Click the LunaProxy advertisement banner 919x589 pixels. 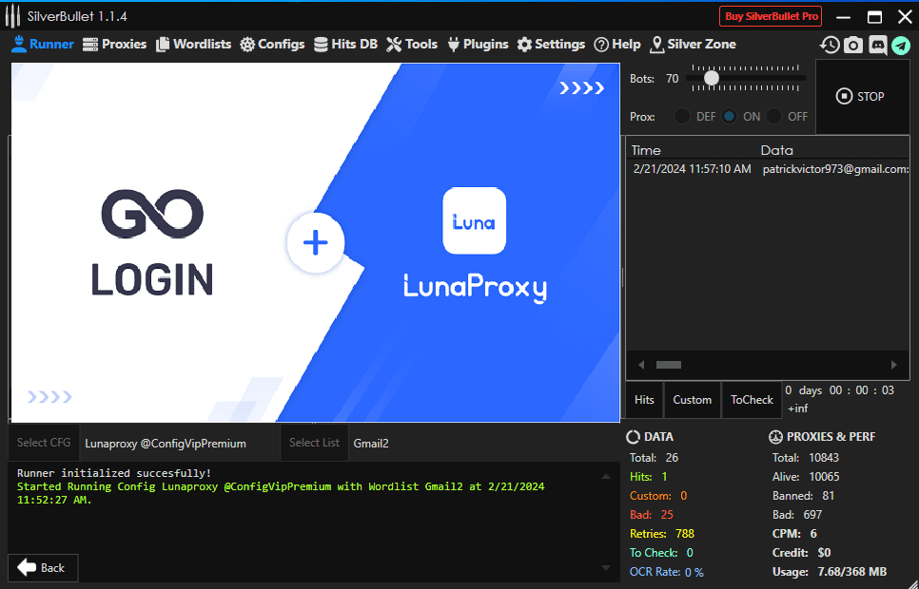coord(314,243)
